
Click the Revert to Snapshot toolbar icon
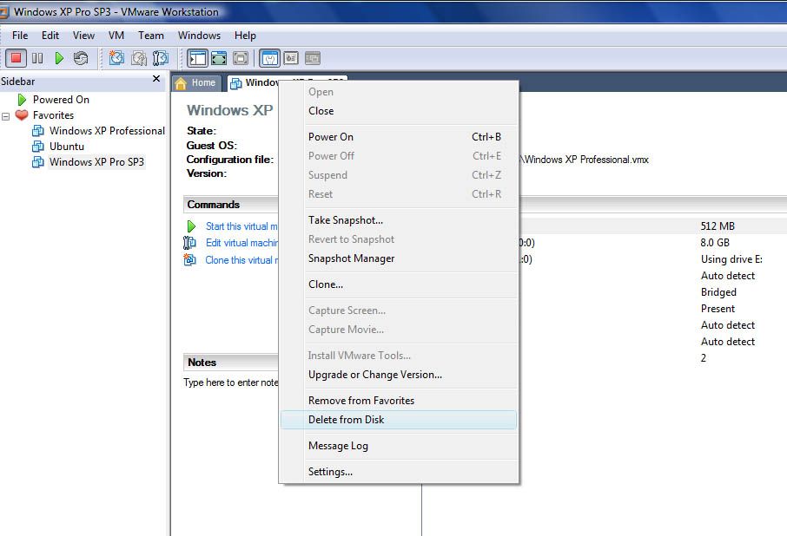point(138,58)
